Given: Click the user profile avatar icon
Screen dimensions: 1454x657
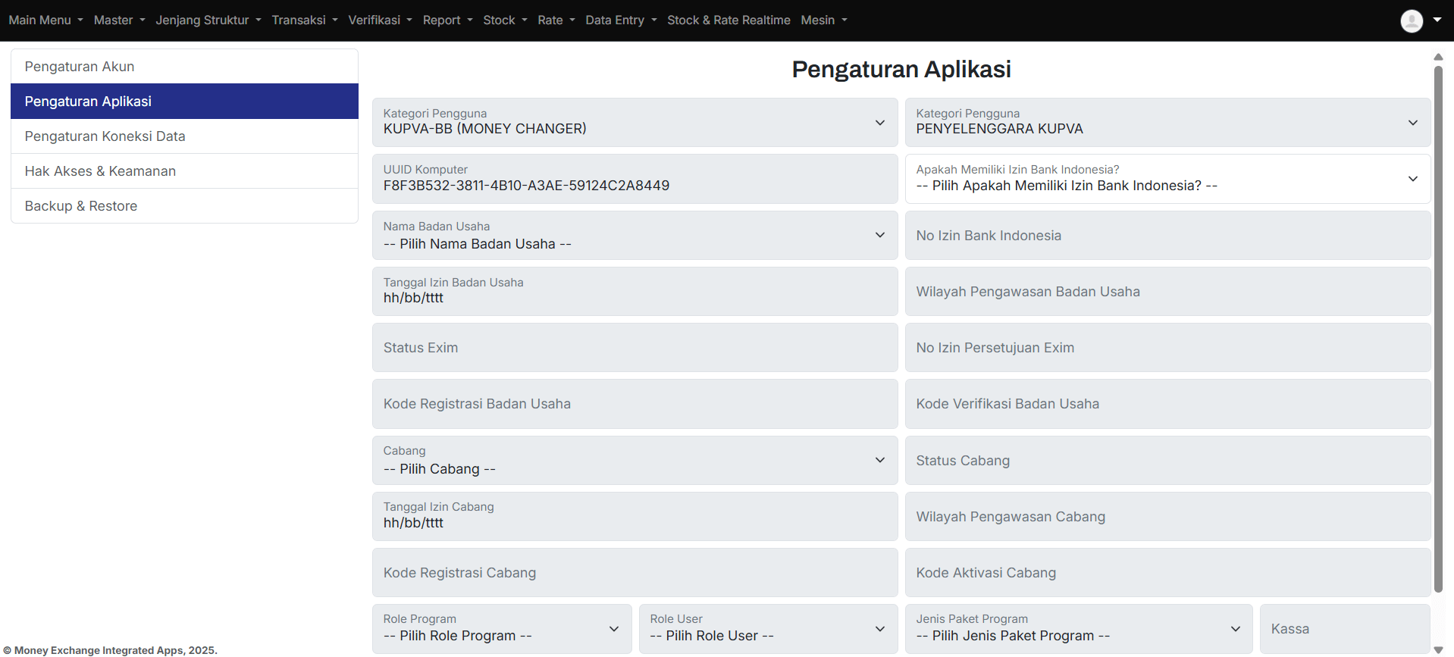Looking at the screenshot, I should (1411, 20).
